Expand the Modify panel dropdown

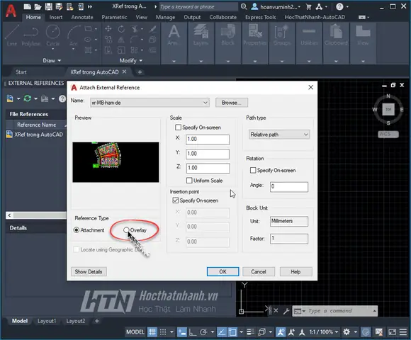pos(131,60)
